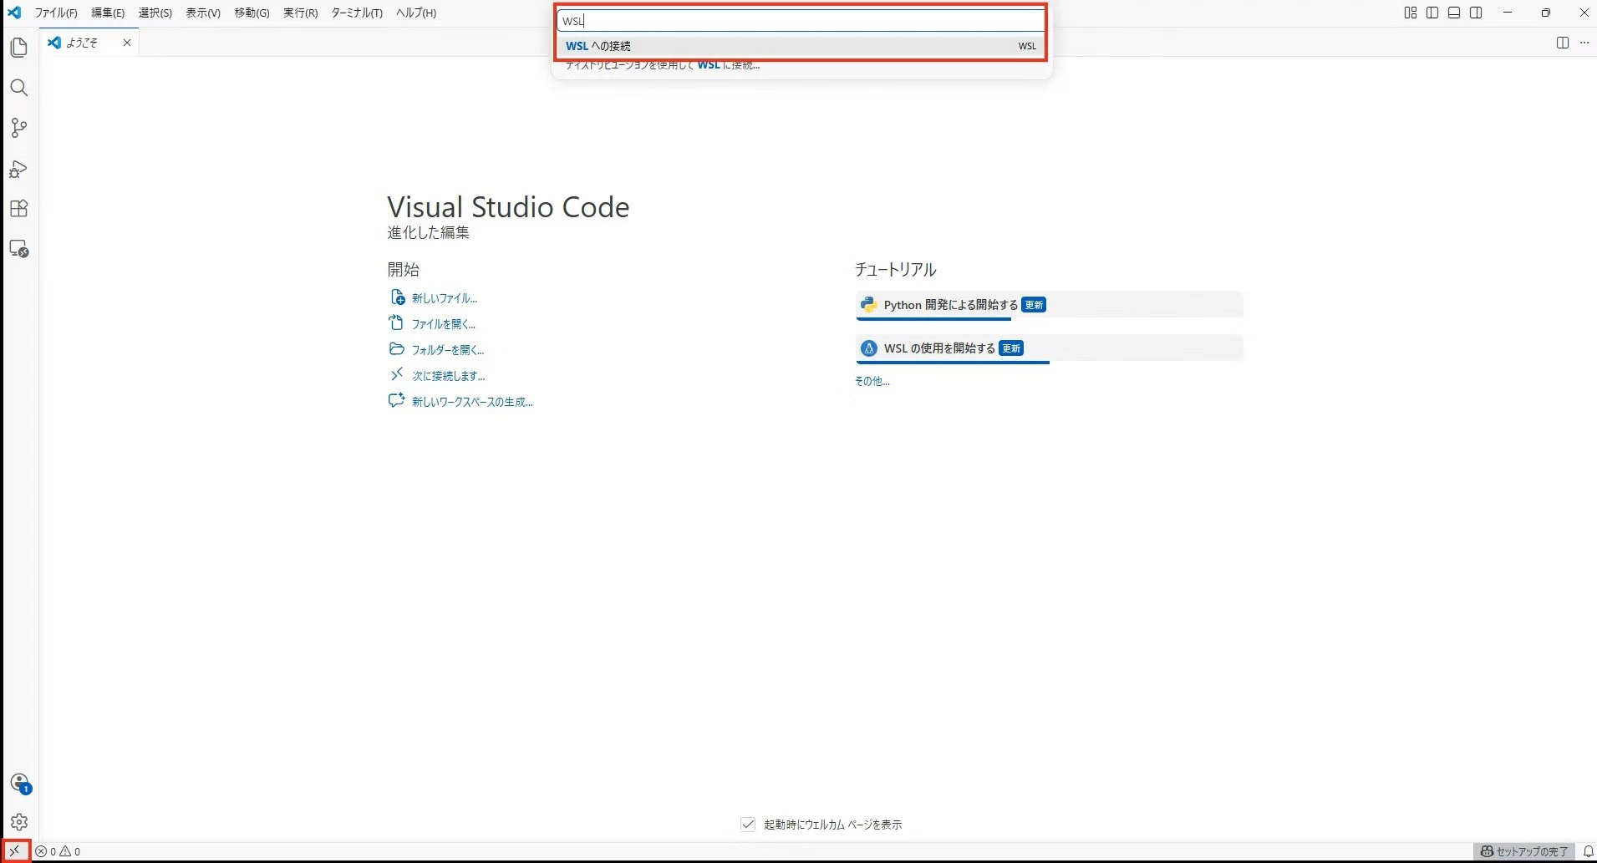This screenshot has width=1597, height=863.
Task: Close the ようこそ tab
Action: (127, 43)
